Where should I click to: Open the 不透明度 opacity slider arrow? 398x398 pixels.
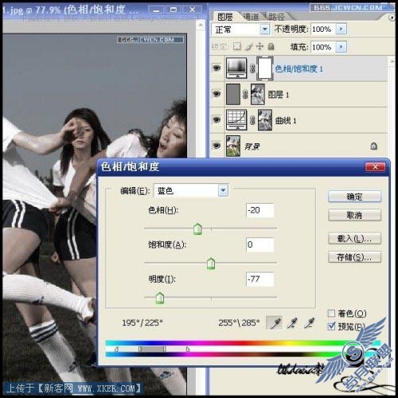341,29
